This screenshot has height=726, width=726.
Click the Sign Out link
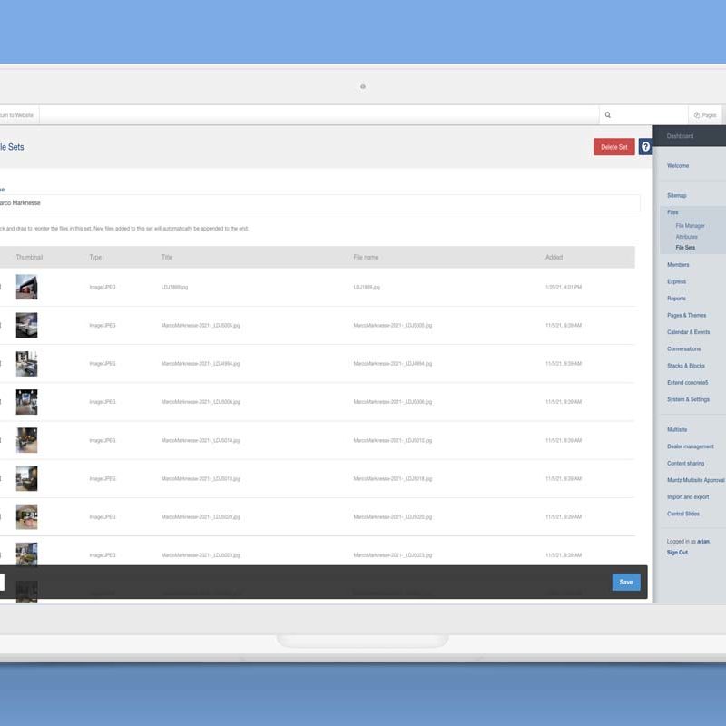tap(678, 552)
